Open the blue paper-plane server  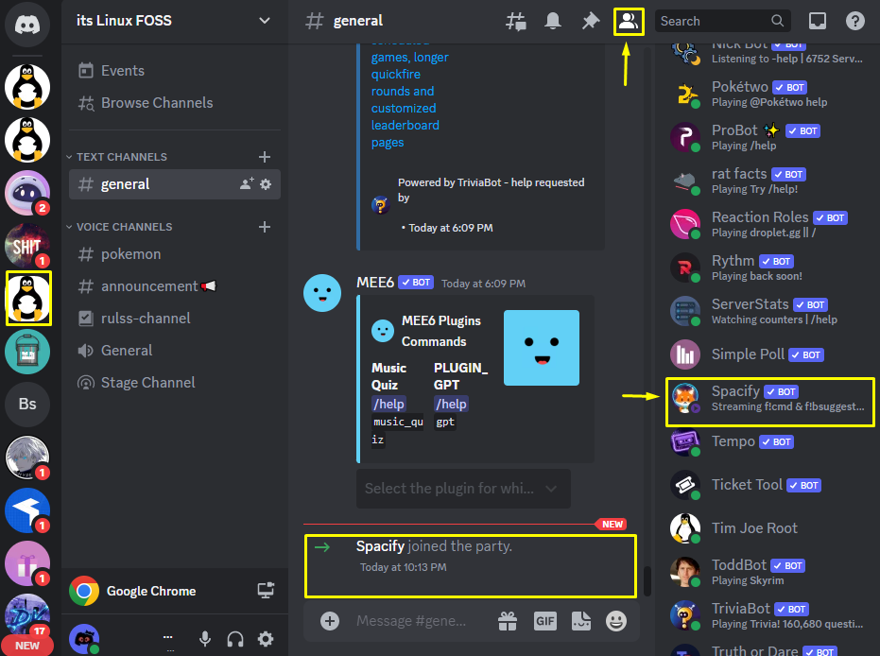point(26,510)
